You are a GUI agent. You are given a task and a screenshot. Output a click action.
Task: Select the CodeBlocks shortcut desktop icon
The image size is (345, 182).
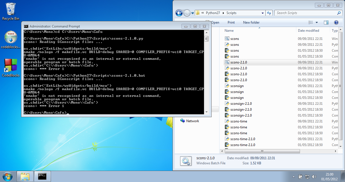[x=11, y=68]
